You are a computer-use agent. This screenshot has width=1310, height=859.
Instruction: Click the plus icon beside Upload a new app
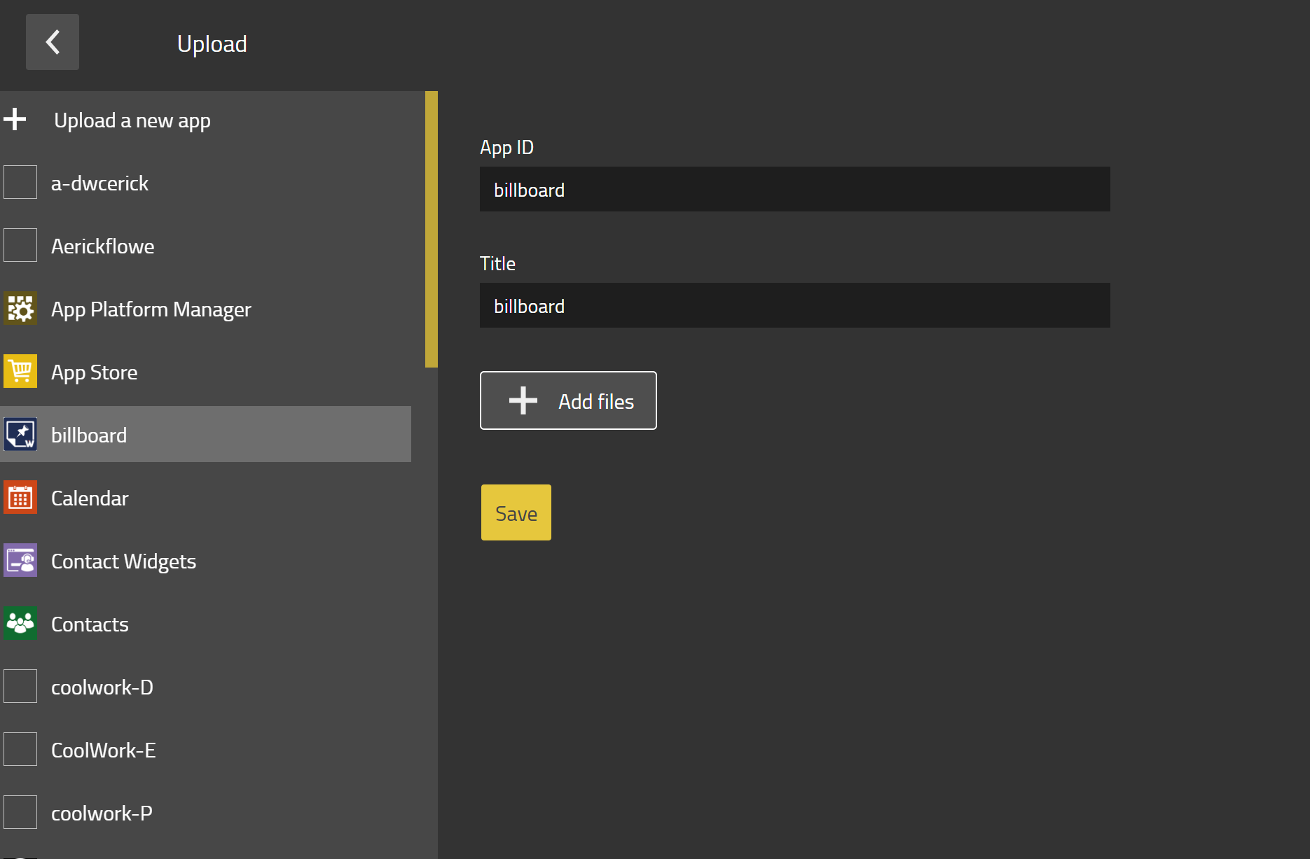tap(15, 120)
